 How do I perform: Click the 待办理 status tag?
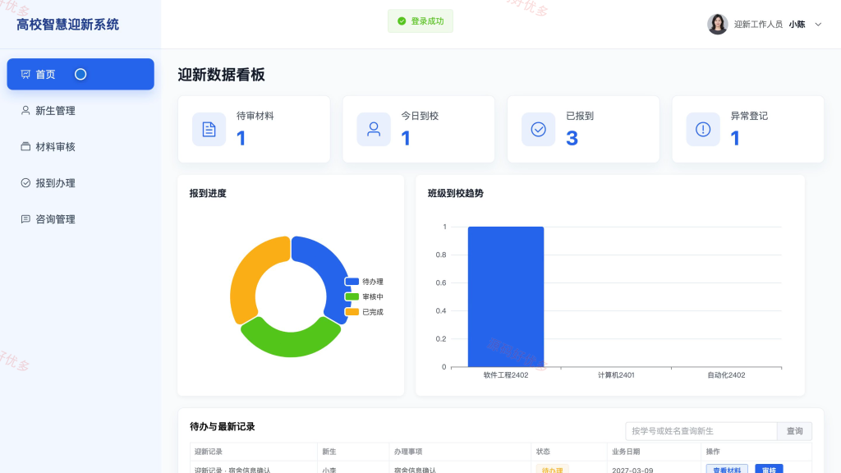[x=552, y=469]
